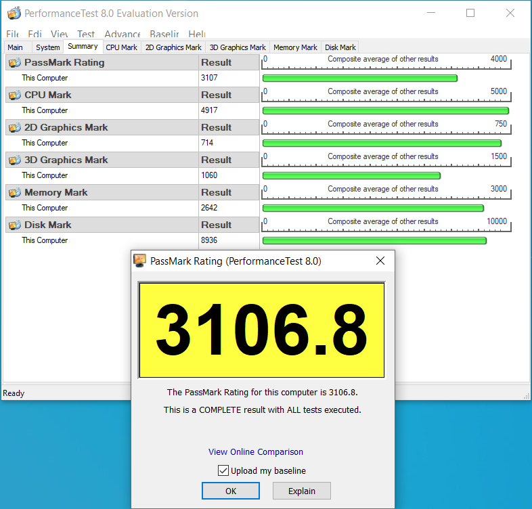532x509 pixels.
Task: Open the View menu
Action: tap(59, 34)
